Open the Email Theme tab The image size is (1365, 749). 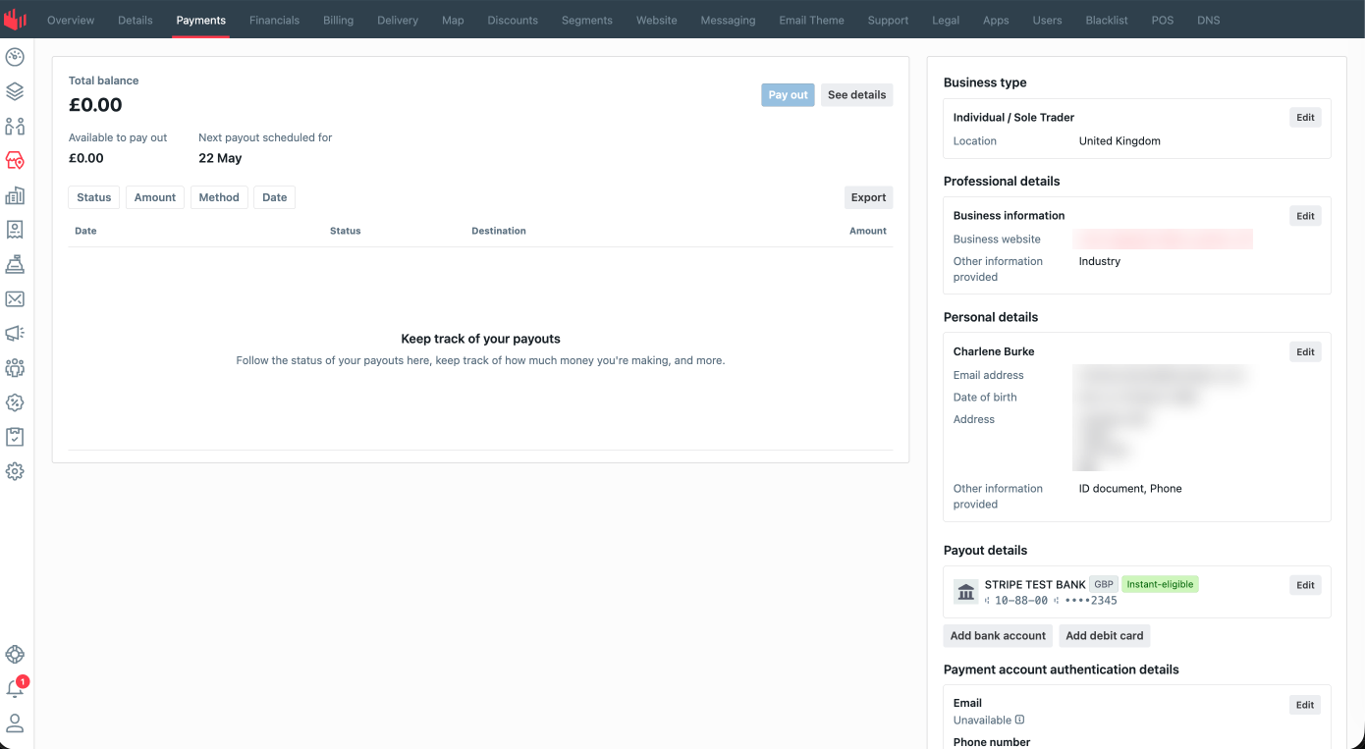[812, 20]
